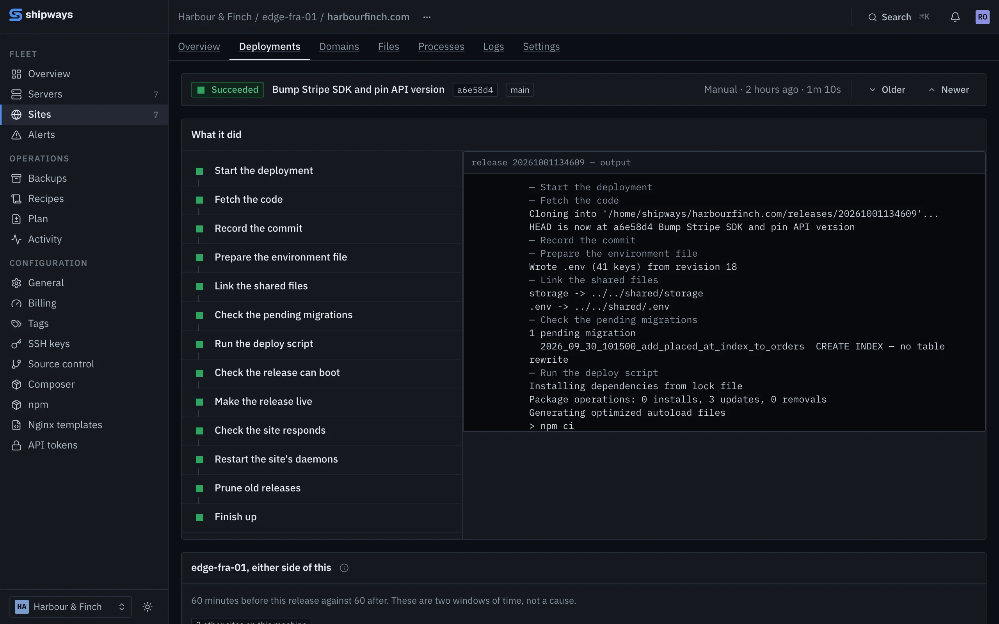
Task: Select the "Make the release live" step
Action: click(322, 402)
